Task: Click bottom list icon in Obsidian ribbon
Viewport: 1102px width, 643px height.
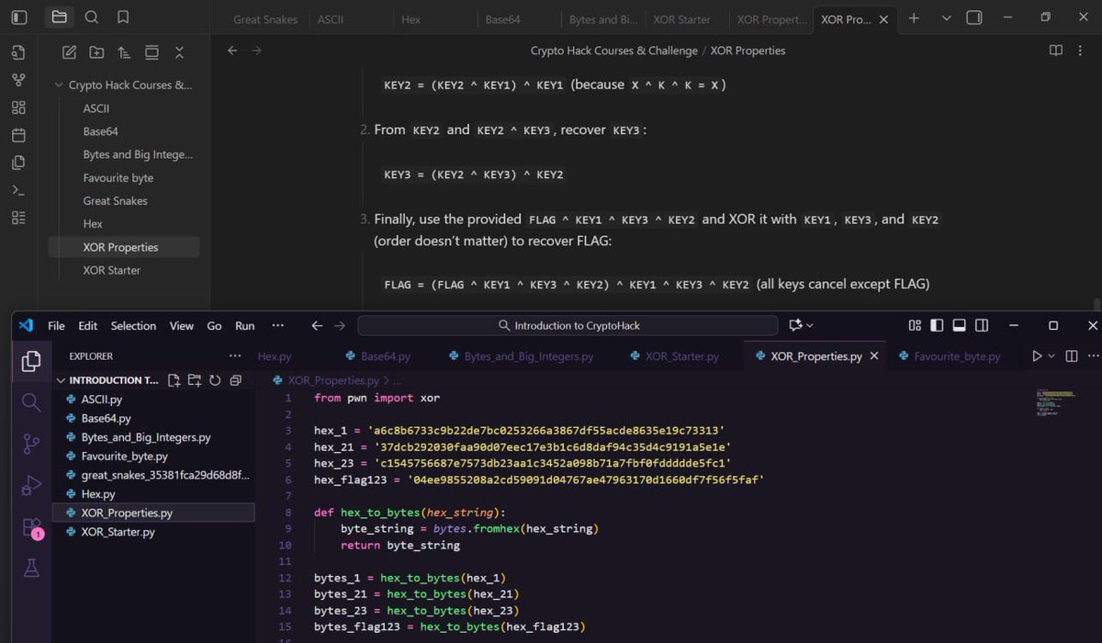Action: (x=18, y=218)
